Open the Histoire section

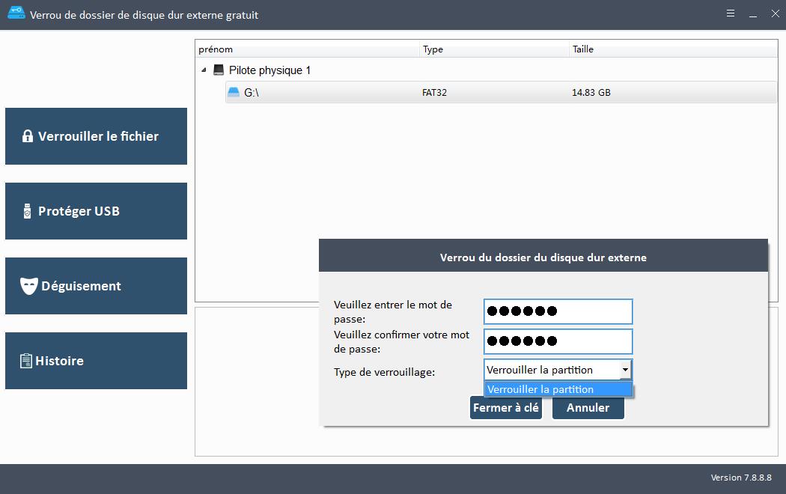click(x=97, y=361)
